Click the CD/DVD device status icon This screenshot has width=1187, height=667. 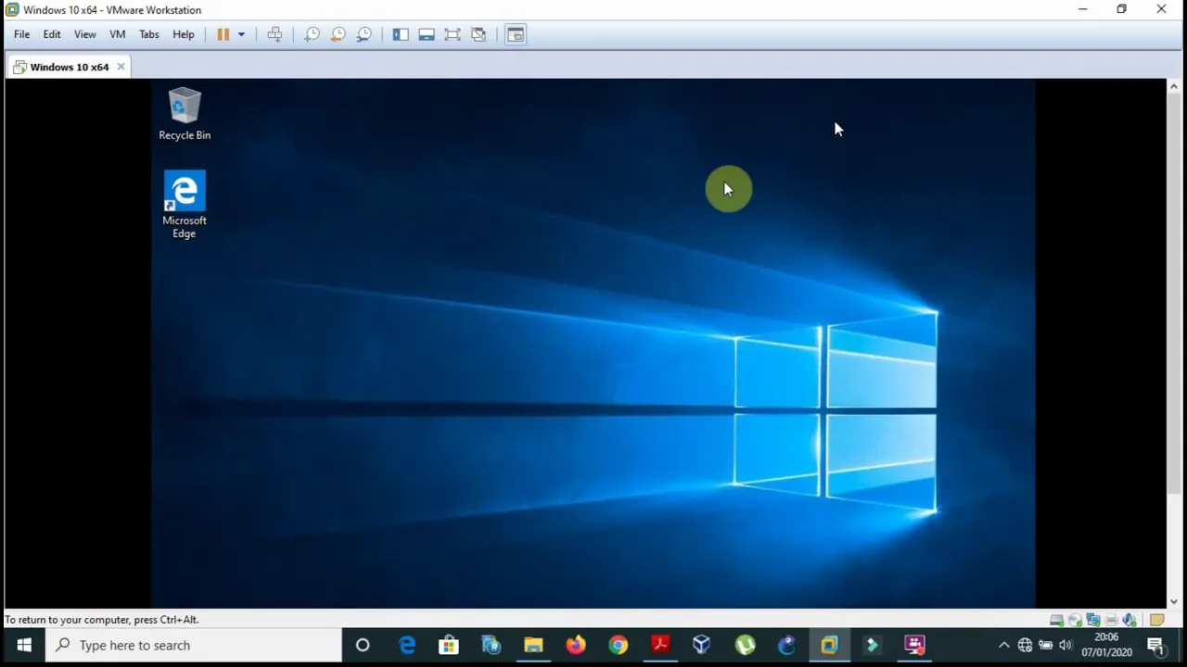[x=1075, y=620]
